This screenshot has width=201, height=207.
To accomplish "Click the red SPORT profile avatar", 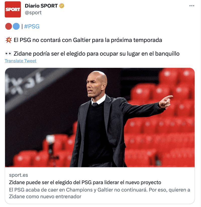I will (x=13, y=9).
